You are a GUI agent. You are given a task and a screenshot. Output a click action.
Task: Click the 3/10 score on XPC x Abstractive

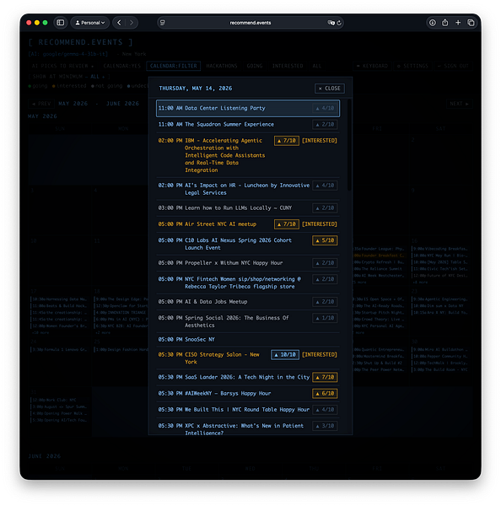pos(325,426)
